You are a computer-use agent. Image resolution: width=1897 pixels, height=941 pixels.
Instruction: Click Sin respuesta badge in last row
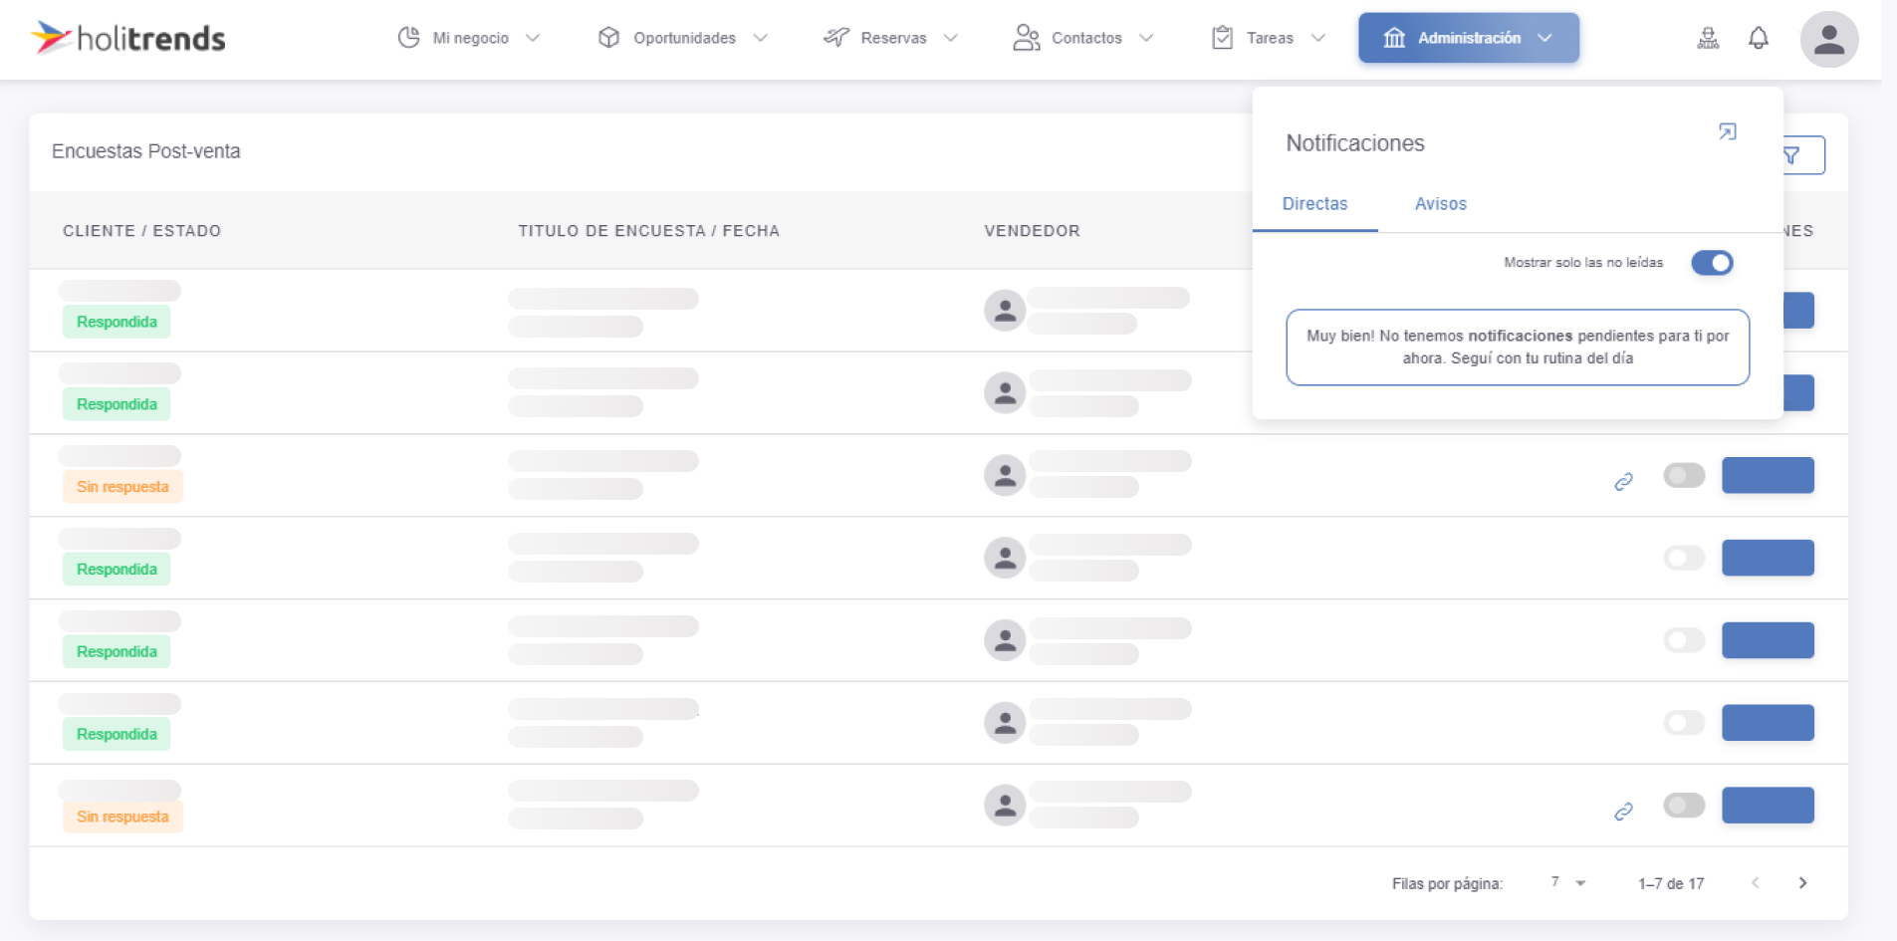click(122, 817)
